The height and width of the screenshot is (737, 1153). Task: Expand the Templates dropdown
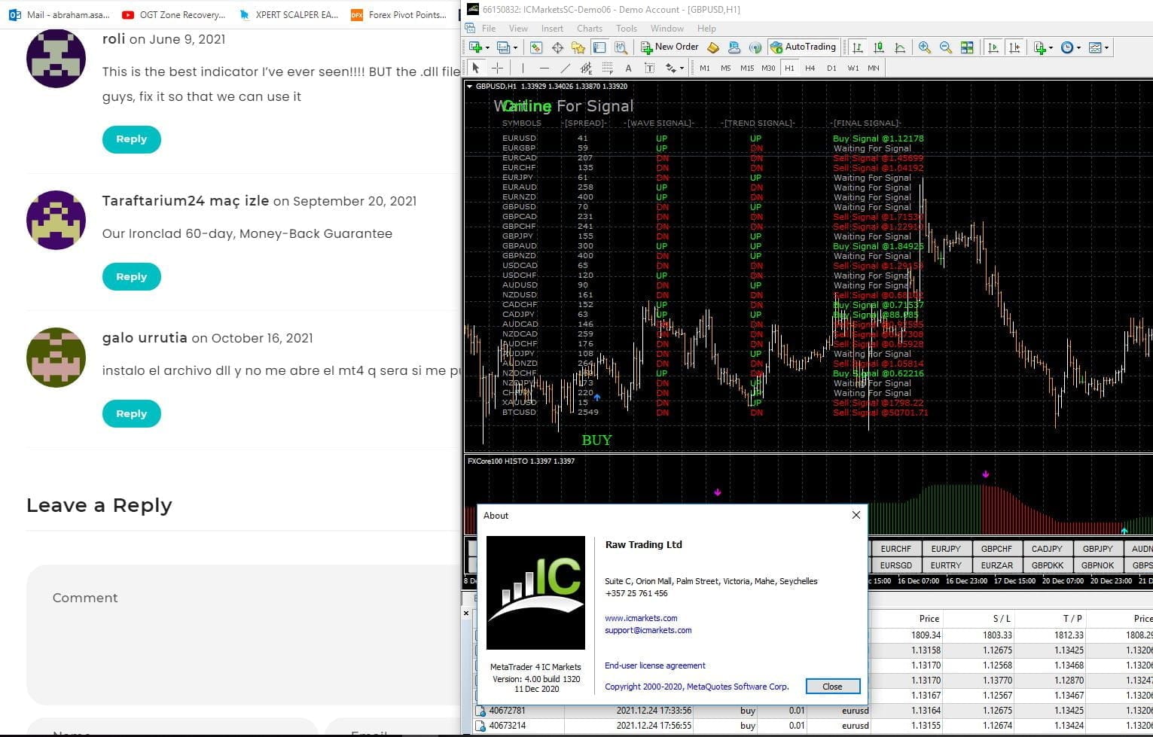click(1106, 47)
